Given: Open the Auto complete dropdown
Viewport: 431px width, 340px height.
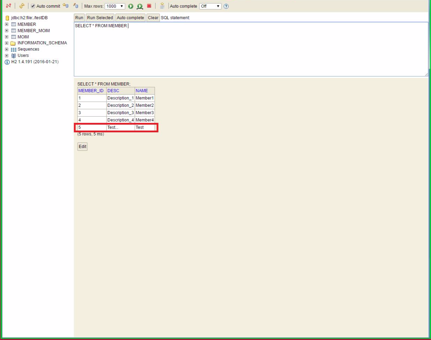Looking at the screenshot, I should 210,6.
